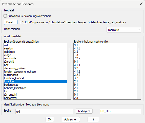Click into the RB_UID text field
The height and width of the screenshot is (123, 145).
(120, 111)
